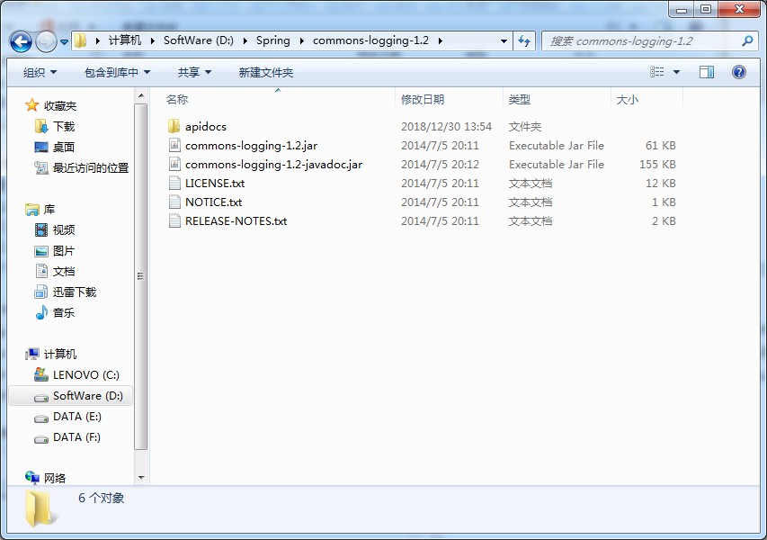Open the 迅雷下载 library icon
Viewport: 767px width, 540px height.
(x=41, y=292)
